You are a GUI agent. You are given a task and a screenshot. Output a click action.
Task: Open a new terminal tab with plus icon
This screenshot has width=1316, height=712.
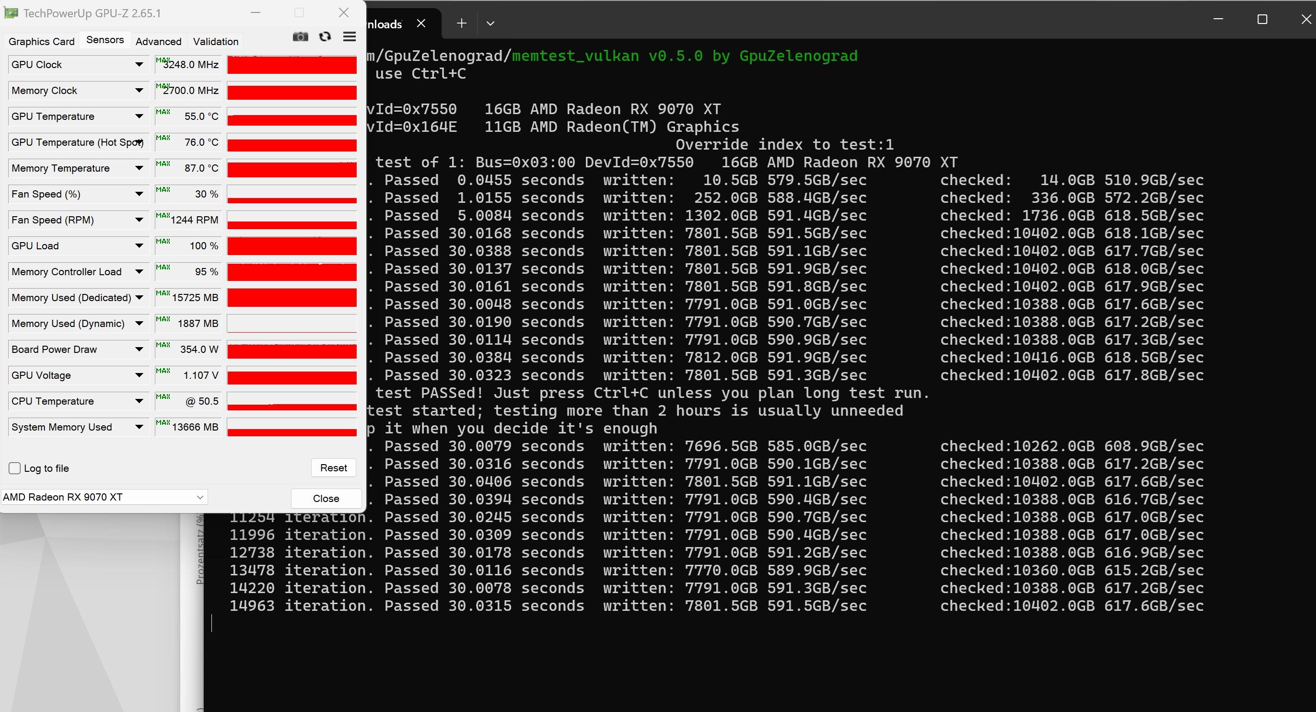point(461,23)
